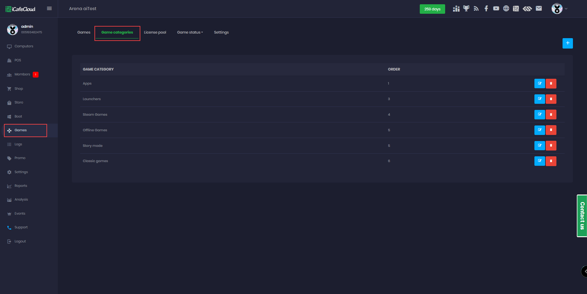Edit the Launchers category

pos(540,99)
